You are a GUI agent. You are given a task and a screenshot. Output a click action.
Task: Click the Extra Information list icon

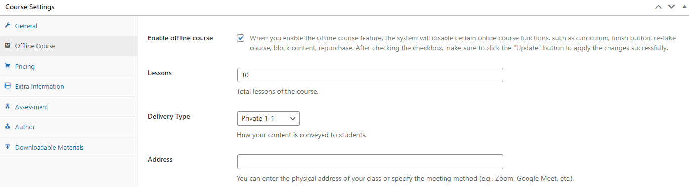point(7,86)
